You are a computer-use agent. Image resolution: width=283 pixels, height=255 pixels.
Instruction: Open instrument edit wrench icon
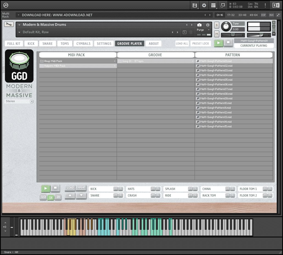pyautogui.click(x=9, y=24)
